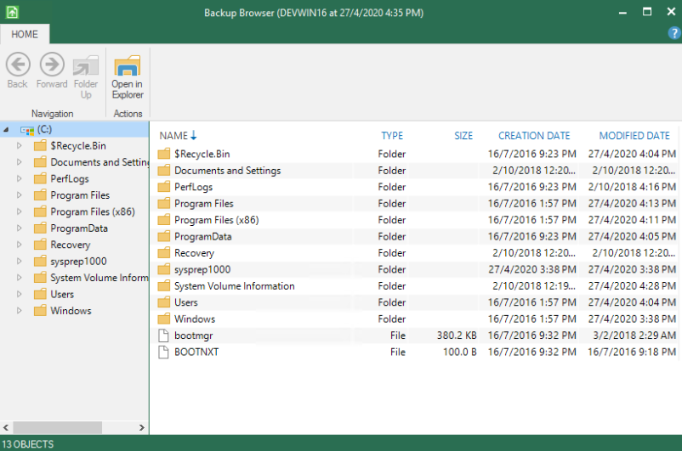Image resolution: width=682 pixels, height=451 pixels.
Task: Click the File type cell for BOOTNXT
Action: (x=397, y=352)
